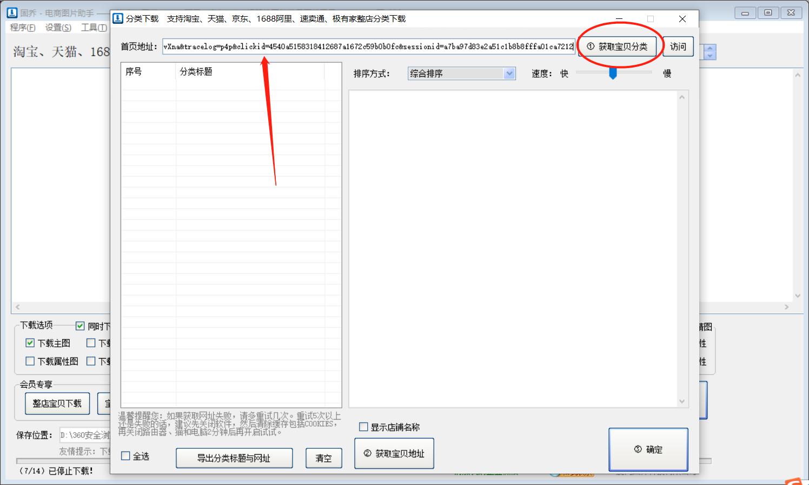809x485 pixels.
Task: Open the 综合排序 sorting dropdown
Action: pos(509,73)
